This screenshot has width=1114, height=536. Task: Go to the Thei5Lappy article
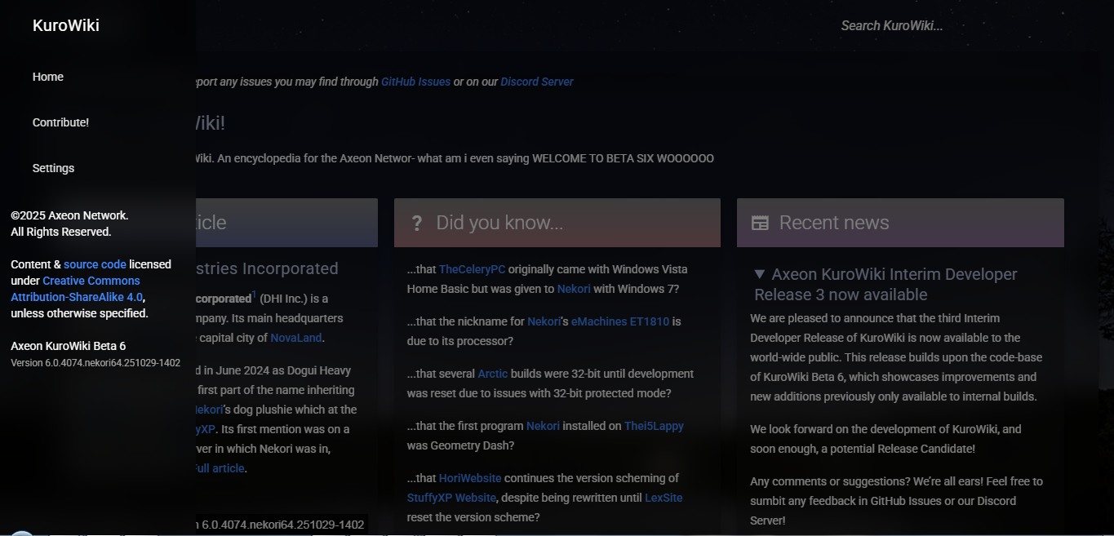click(654, 426)
